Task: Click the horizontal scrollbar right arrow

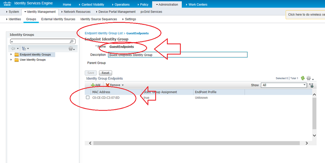Action: 306,143
